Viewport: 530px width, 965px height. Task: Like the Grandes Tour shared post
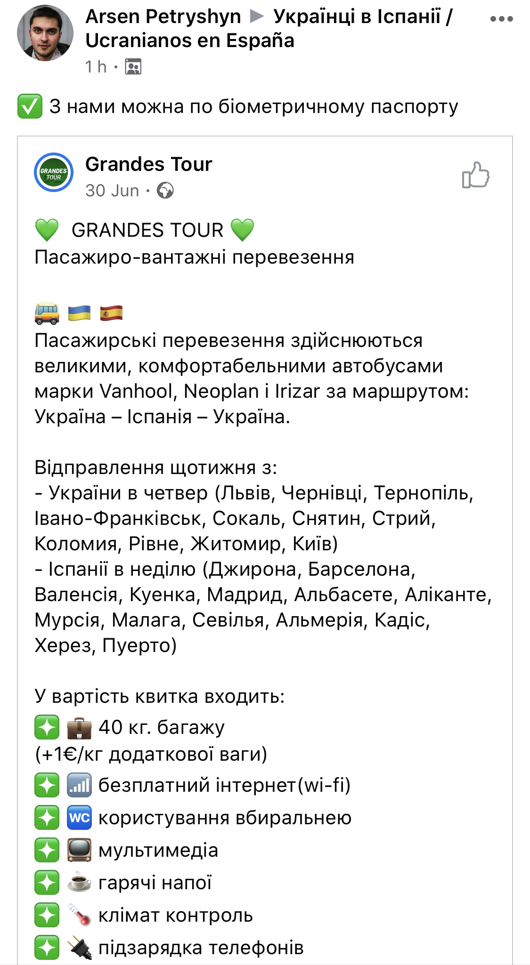pyautogui.click(x=475, y=175)
